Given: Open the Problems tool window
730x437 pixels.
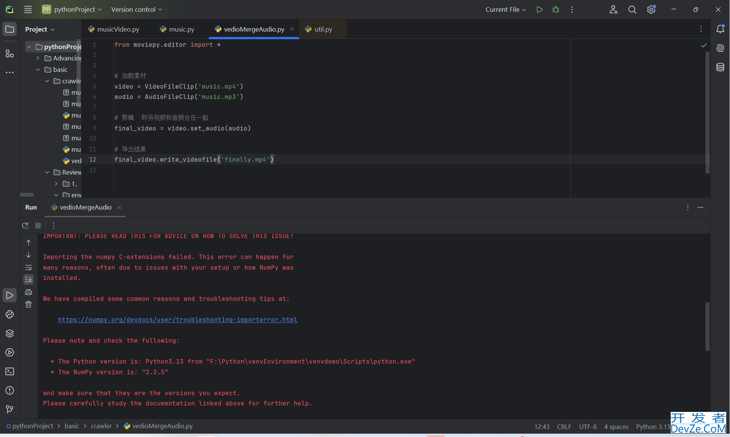Looking at the screenshot, I should [x=10, y=391].
